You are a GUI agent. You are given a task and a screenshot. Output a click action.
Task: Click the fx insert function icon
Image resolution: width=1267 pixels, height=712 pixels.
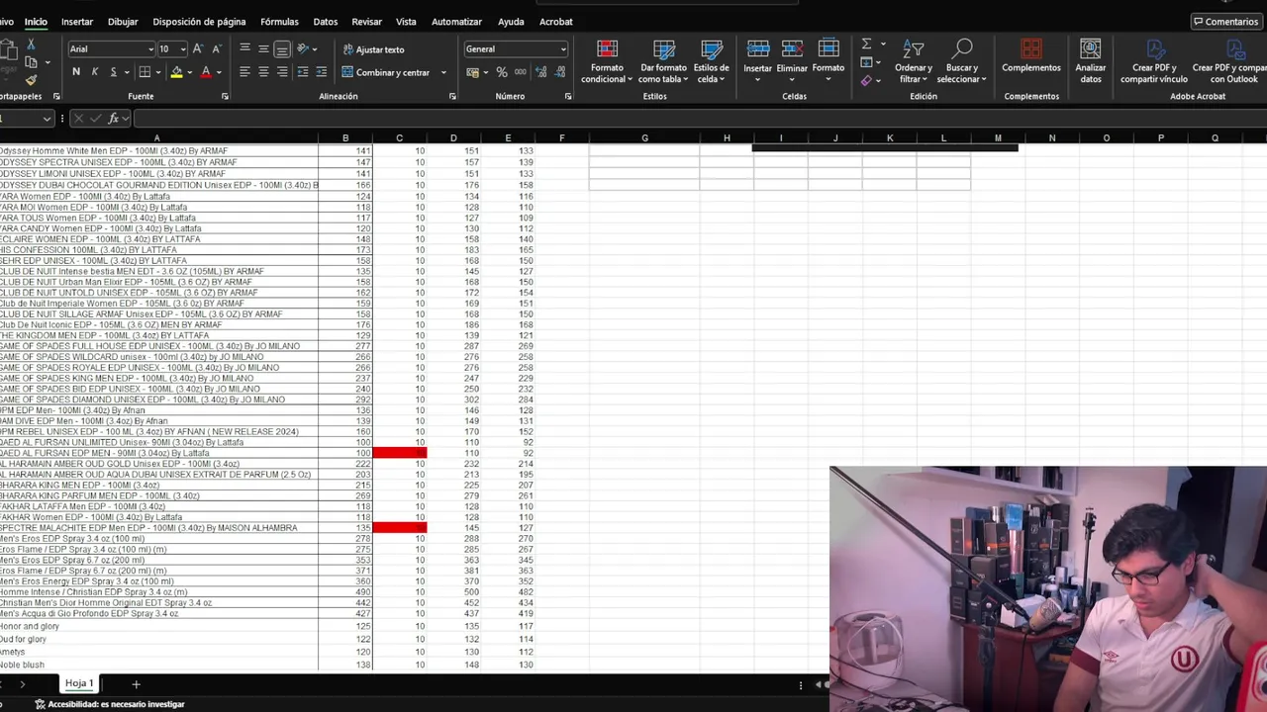[x=114, y=119]
